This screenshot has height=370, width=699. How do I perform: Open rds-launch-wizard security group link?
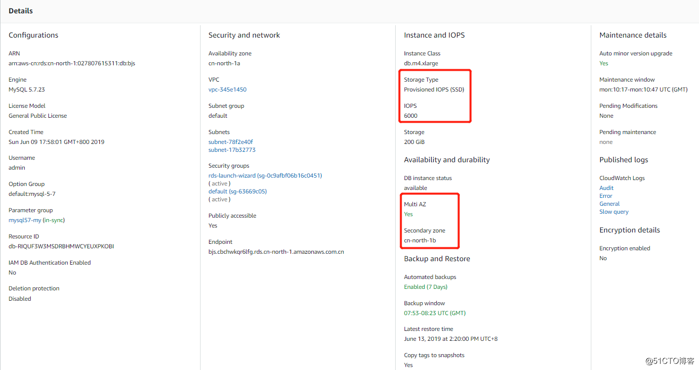tap(265, 176)
